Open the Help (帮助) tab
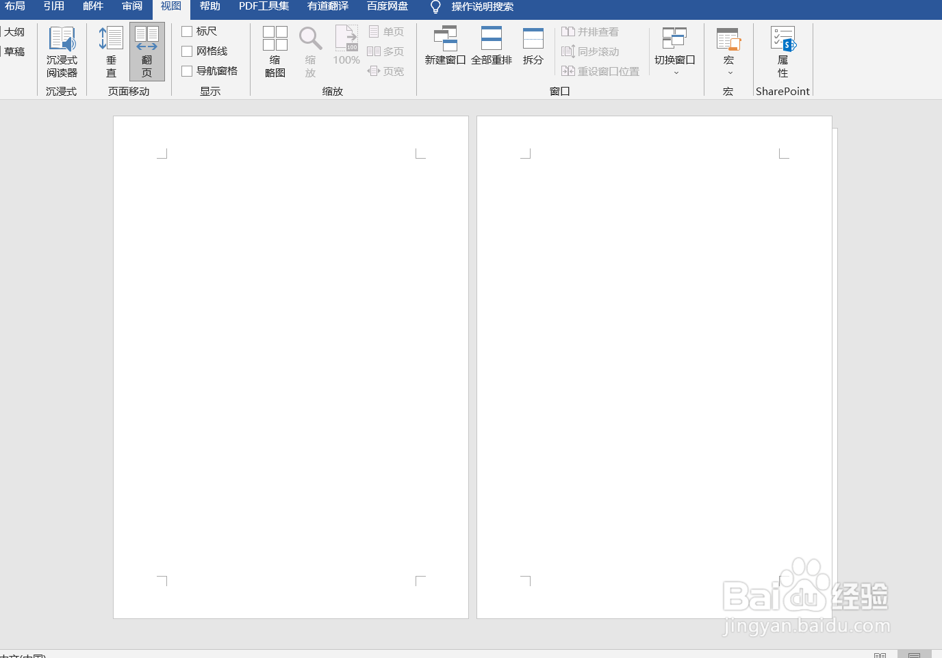942x658 pixels. point(210,6)
